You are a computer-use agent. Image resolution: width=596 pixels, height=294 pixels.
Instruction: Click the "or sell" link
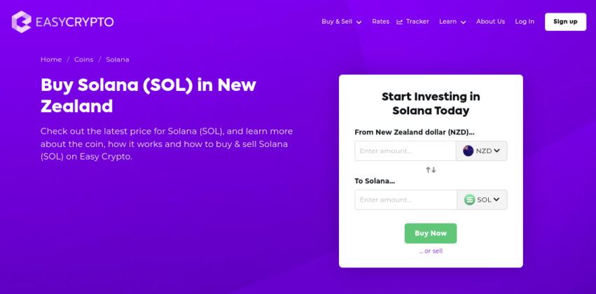431,251
